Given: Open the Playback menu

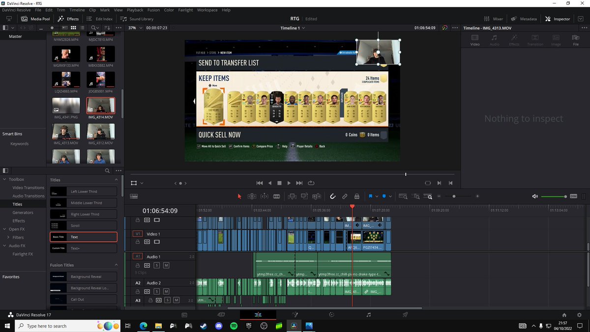Looking at the screenshot, I should [135, 10].
